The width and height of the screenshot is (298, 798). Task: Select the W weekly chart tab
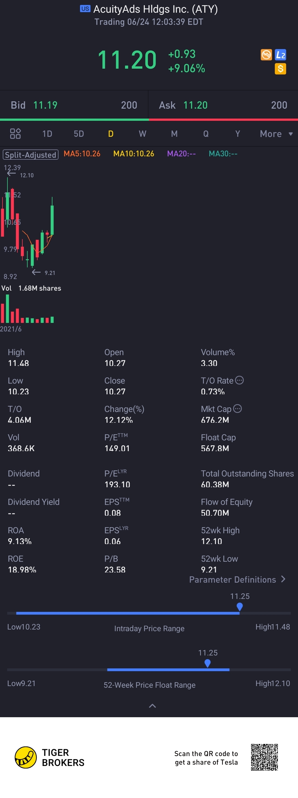142,134
